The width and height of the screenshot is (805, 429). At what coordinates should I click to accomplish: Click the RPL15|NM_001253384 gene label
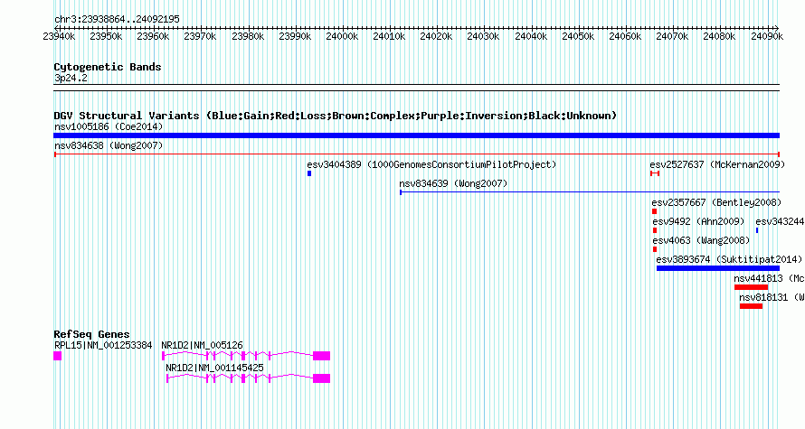(x=103, y=345)
